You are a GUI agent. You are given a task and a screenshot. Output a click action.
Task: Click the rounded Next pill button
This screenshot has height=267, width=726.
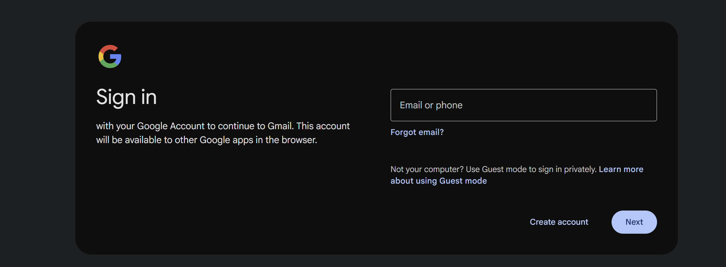pos(634,222)
